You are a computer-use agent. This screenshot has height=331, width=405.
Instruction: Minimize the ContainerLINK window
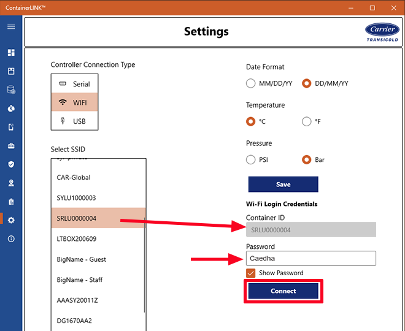(x=351, y=8)
